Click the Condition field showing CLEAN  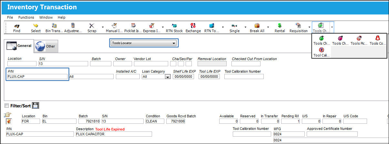pos(155,121)
